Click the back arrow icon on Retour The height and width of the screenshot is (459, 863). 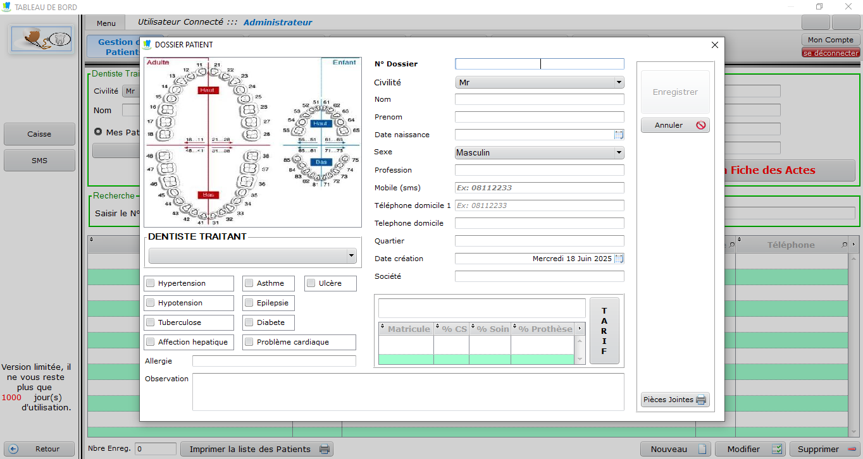point(14,449)
